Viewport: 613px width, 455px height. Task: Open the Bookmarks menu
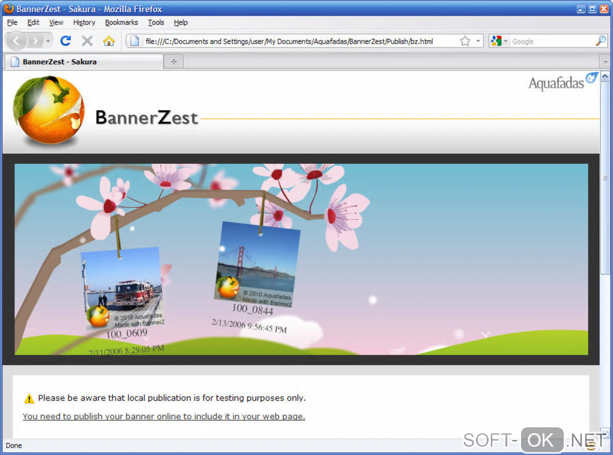(121, 22)
